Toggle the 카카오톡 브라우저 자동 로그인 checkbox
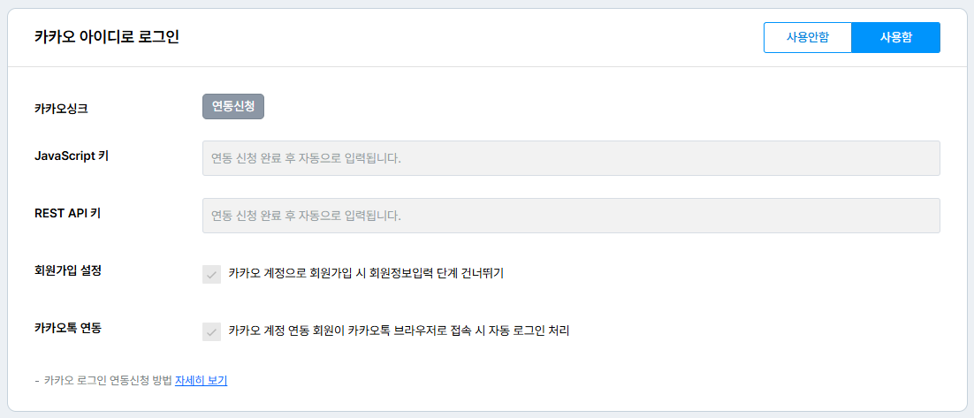The image size is (974, 418). 212,331
